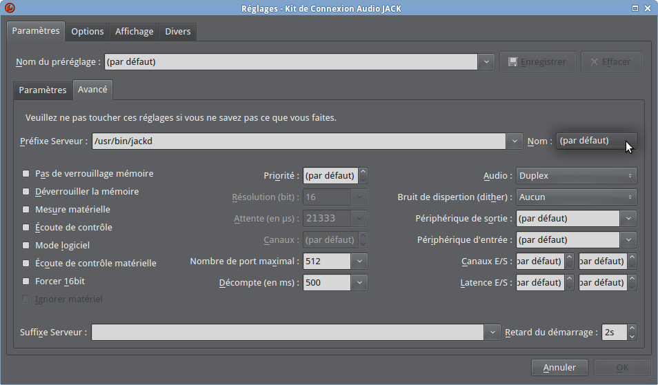The width and height of the screenshot is (658, 385).
Task: Toggle Déverrouiller la mémoire checkbox
Action: 26,191
